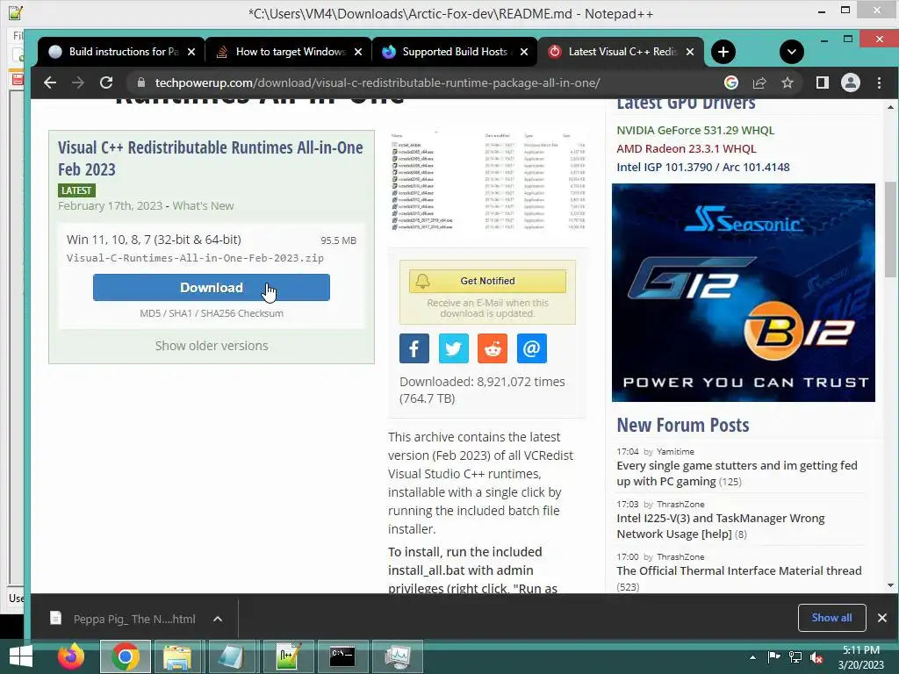Reload the TechPowerUp page
The image size is (899, 674).
[106, 82]
